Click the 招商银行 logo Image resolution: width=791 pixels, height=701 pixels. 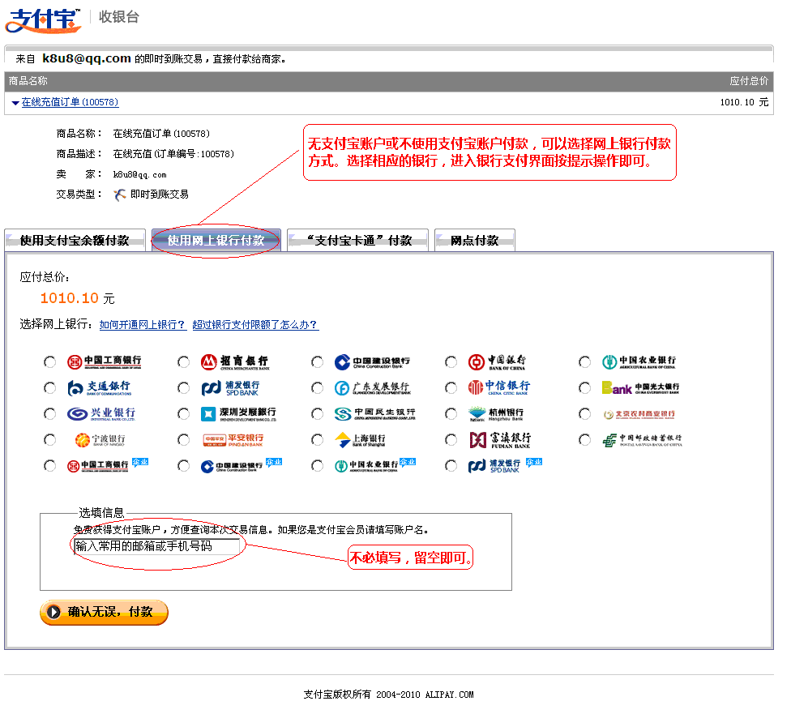[235, 361]
